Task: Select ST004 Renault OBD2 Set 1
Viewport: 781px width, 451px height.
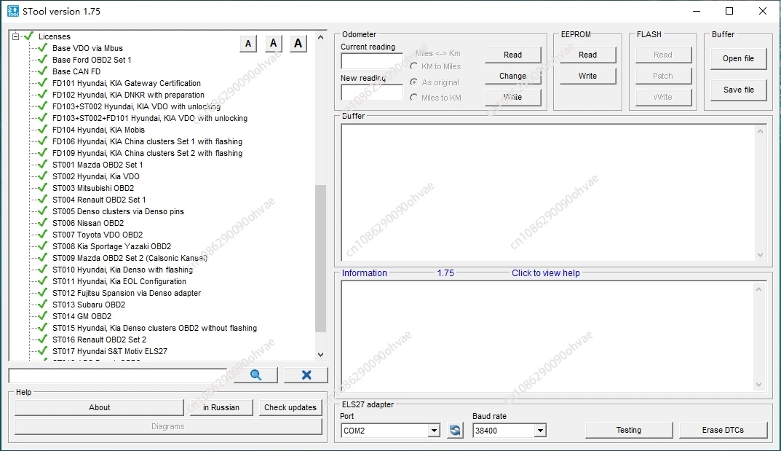Action: 99,200
